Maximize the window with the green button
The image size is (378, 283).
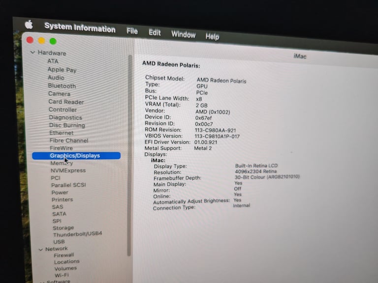[x=53, y=41]
